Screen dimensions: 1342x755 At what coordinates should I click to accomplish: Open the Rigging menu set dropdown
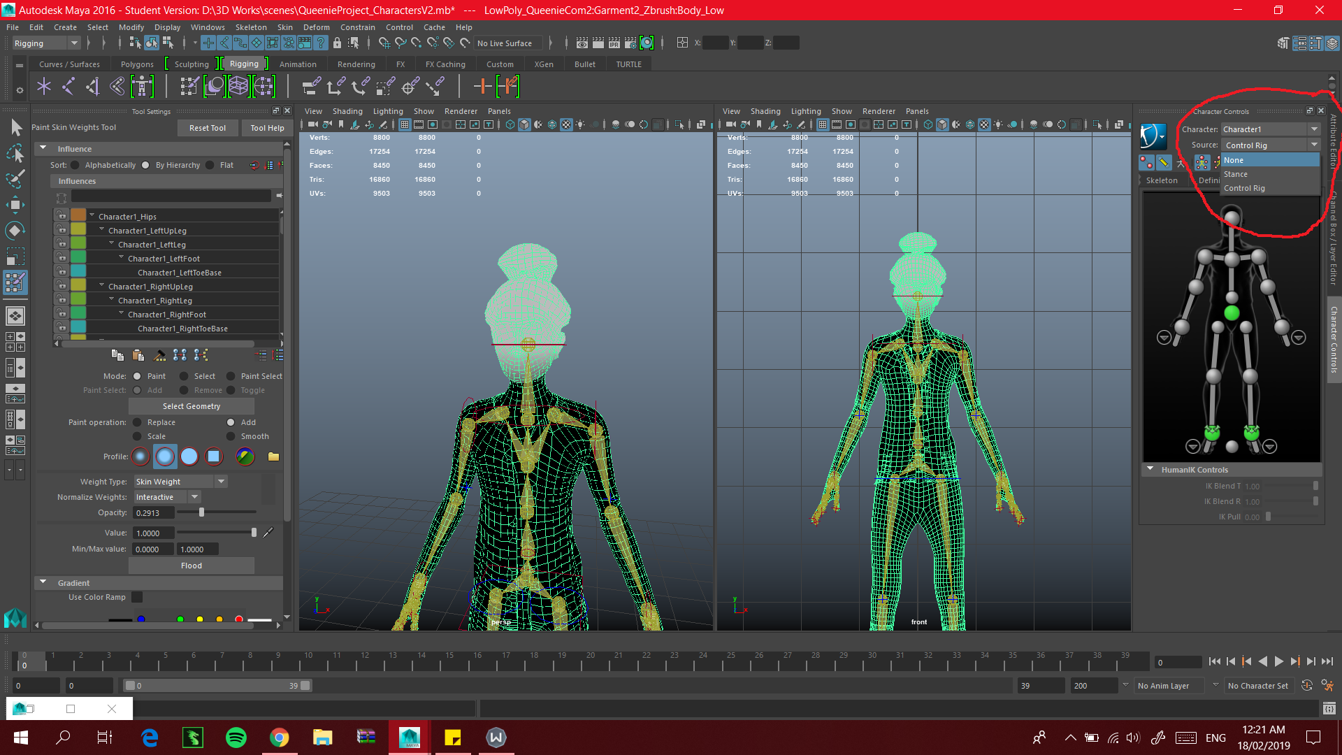tap(46, 43)
